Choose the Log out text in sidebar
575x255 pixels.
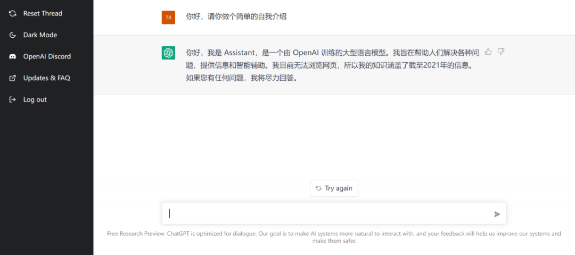[x=35, y=99]
